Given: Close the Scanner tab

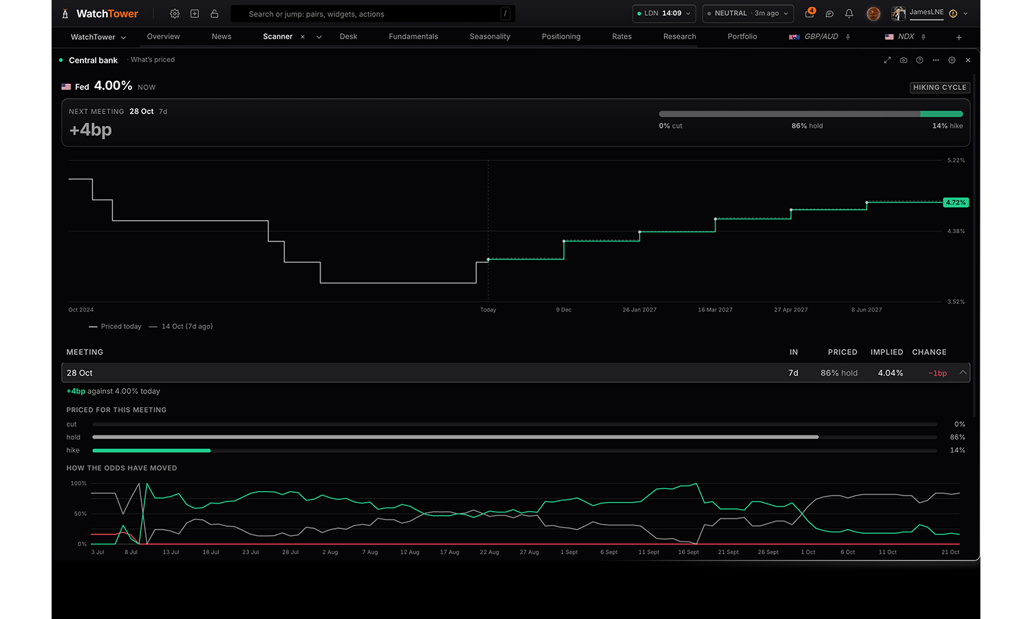Looking at the screenshot, I should [x=303, y=37].
